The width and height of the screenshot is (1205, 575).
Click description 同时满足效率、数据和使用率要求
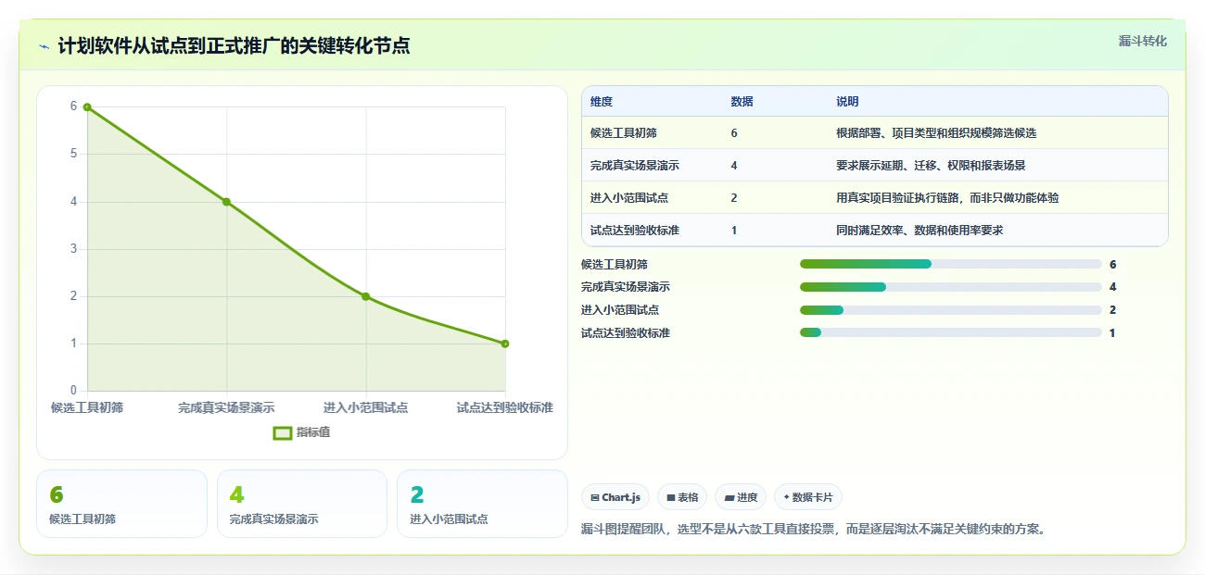[920, 230]
